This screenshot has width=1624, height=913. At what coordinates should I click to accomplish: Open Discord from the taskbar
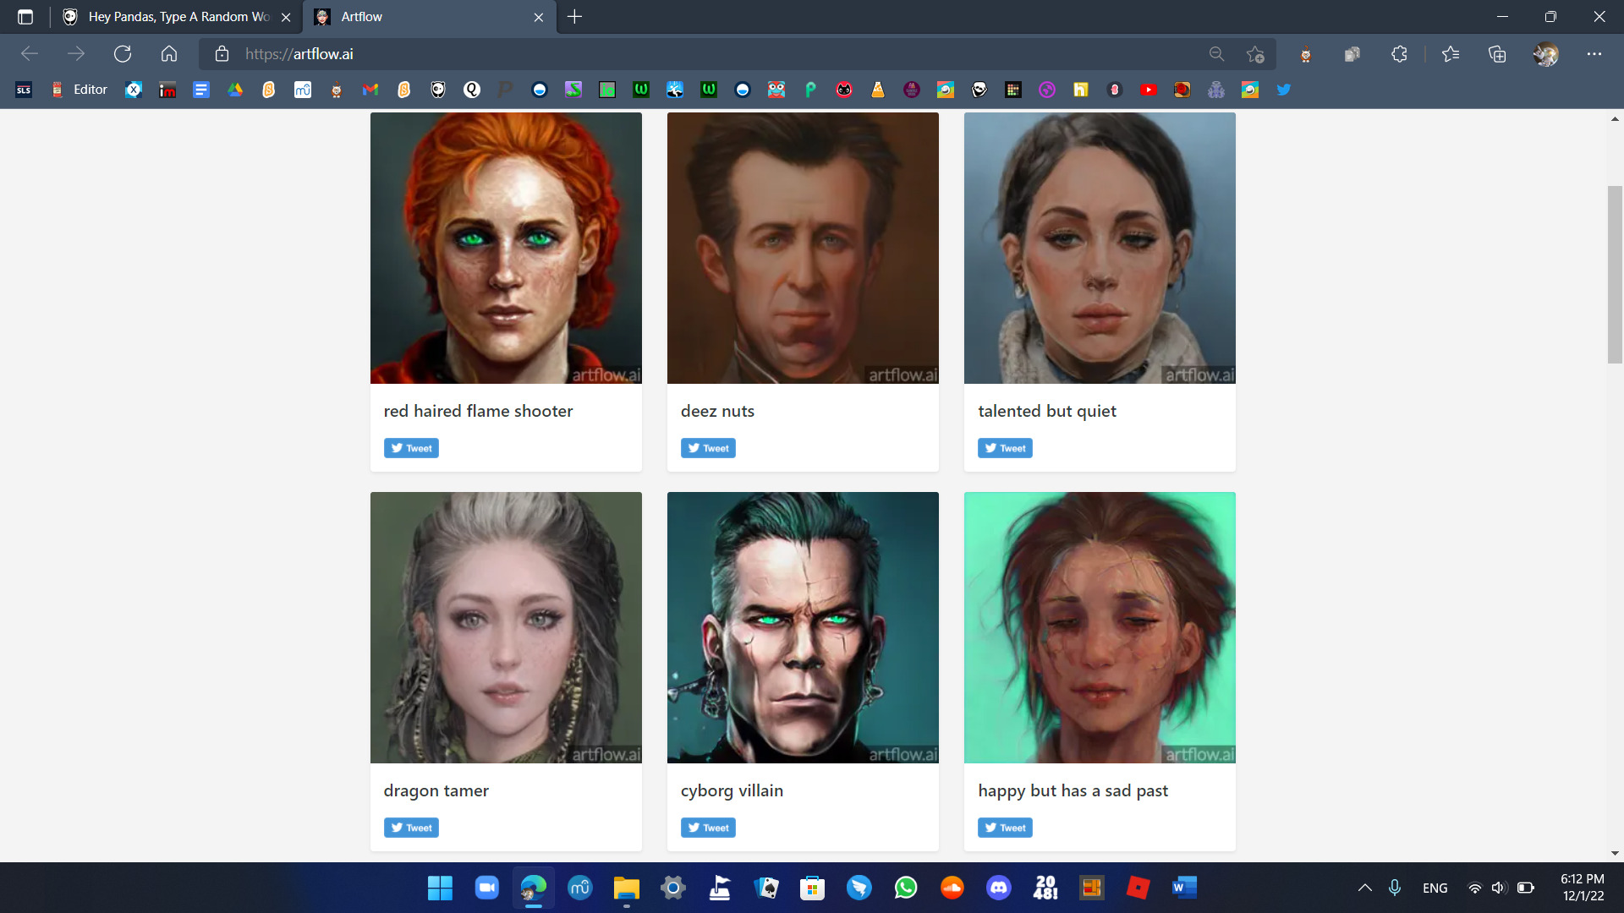coord(998,888)
